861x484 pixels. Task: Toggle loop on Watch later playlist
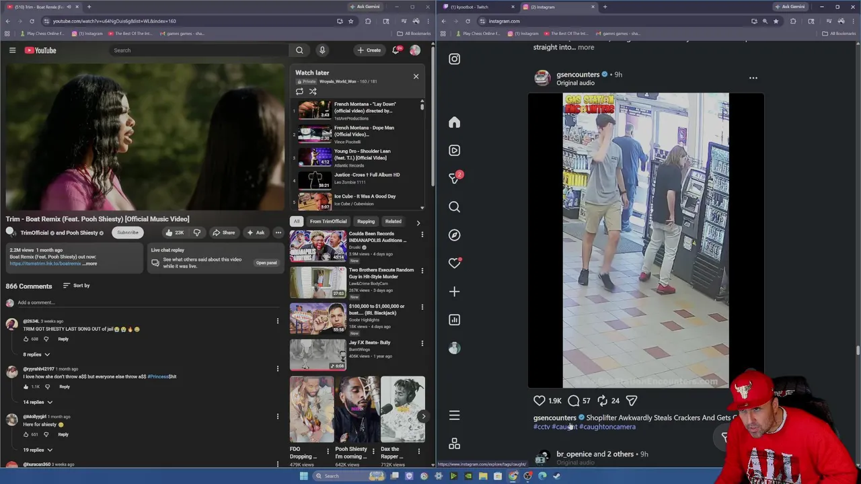coord(299,91)
